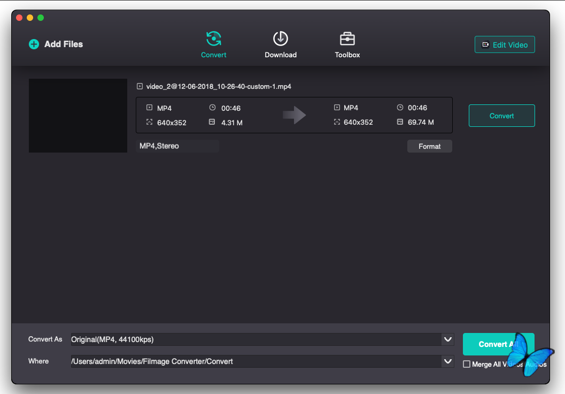Click the output file size icon
Screen dimensions: 565x394
click(400, 122)
